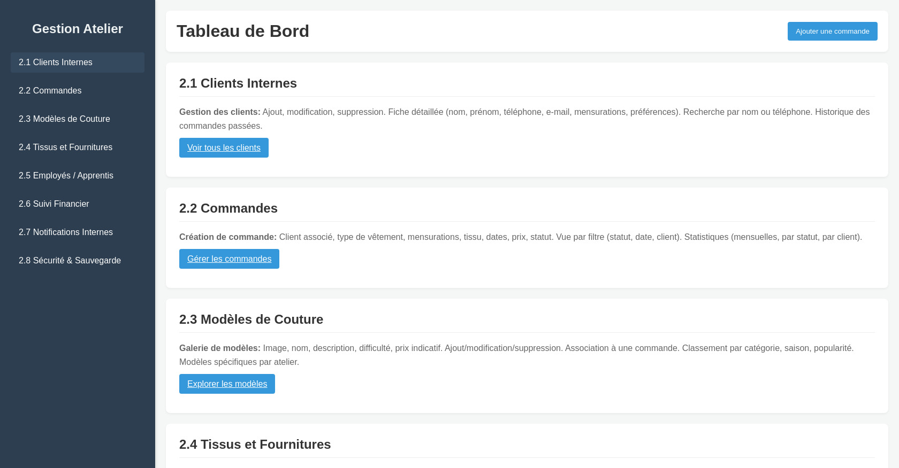
Task: Open the Explorer les modèles button
Action: (227, 384)
